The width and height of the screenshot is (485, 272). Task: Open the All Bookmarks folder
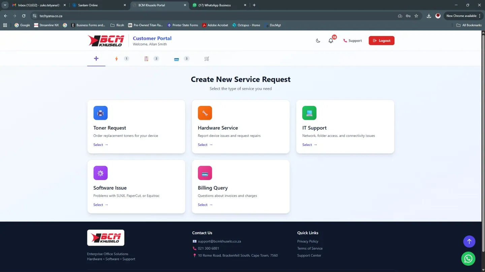[469, 25]
